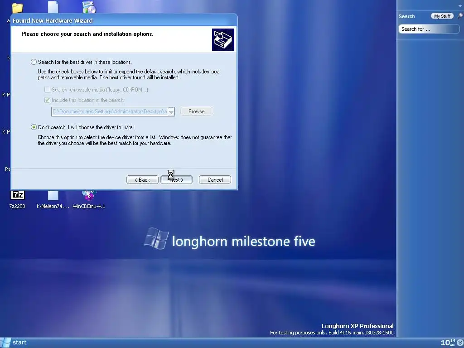Open the 7z2200 desktop icon

(18, 199)
